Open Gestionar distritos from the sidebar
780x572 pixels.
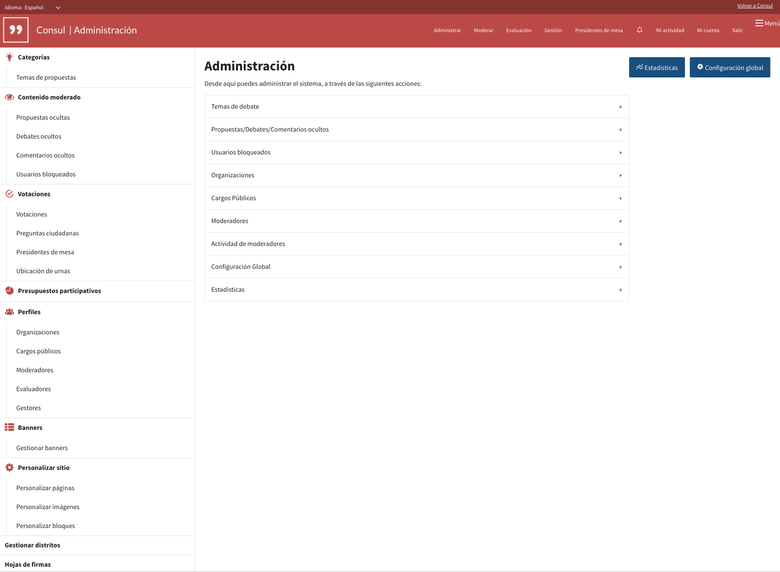(x=32, y=545)
